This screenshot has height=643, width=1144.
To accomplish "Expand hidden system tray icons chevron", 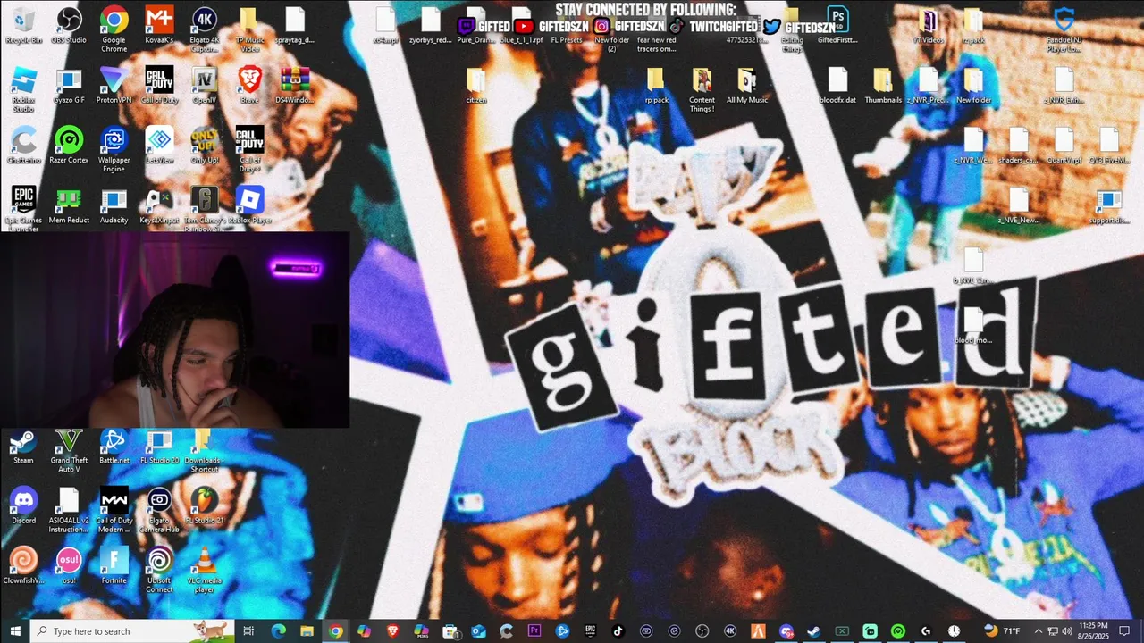I will 1038,631.
